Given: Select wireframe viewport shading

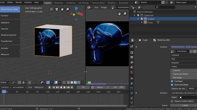Looking at the screenshot, I should pyautogui.click(x=68, y=82).
